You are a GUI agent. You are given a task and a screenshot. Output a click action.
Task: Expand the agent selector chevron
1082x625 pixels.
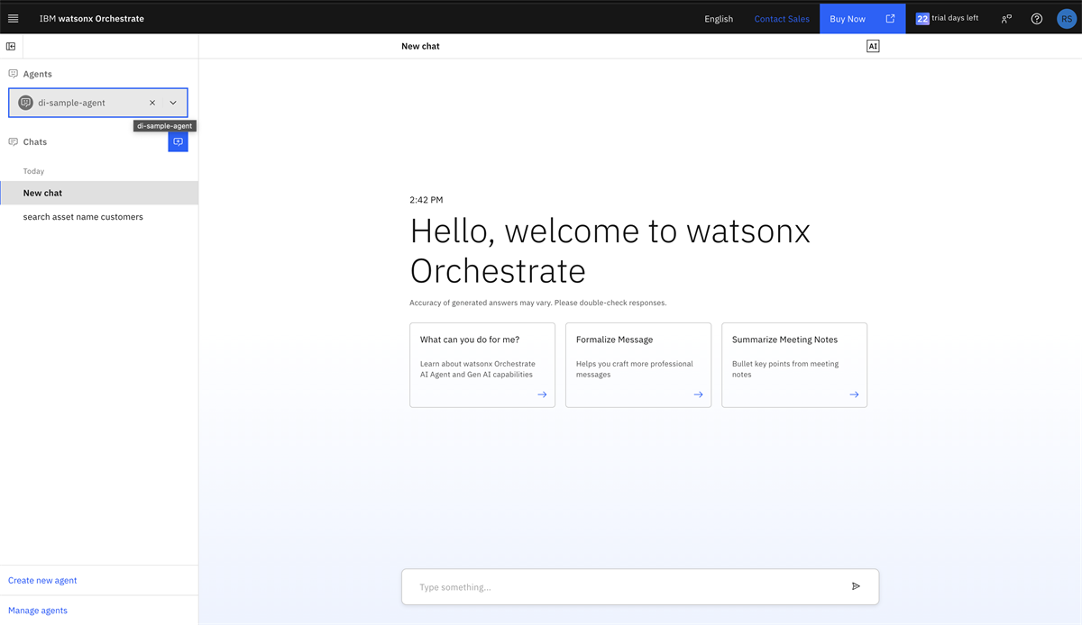[x=173, y=103]
